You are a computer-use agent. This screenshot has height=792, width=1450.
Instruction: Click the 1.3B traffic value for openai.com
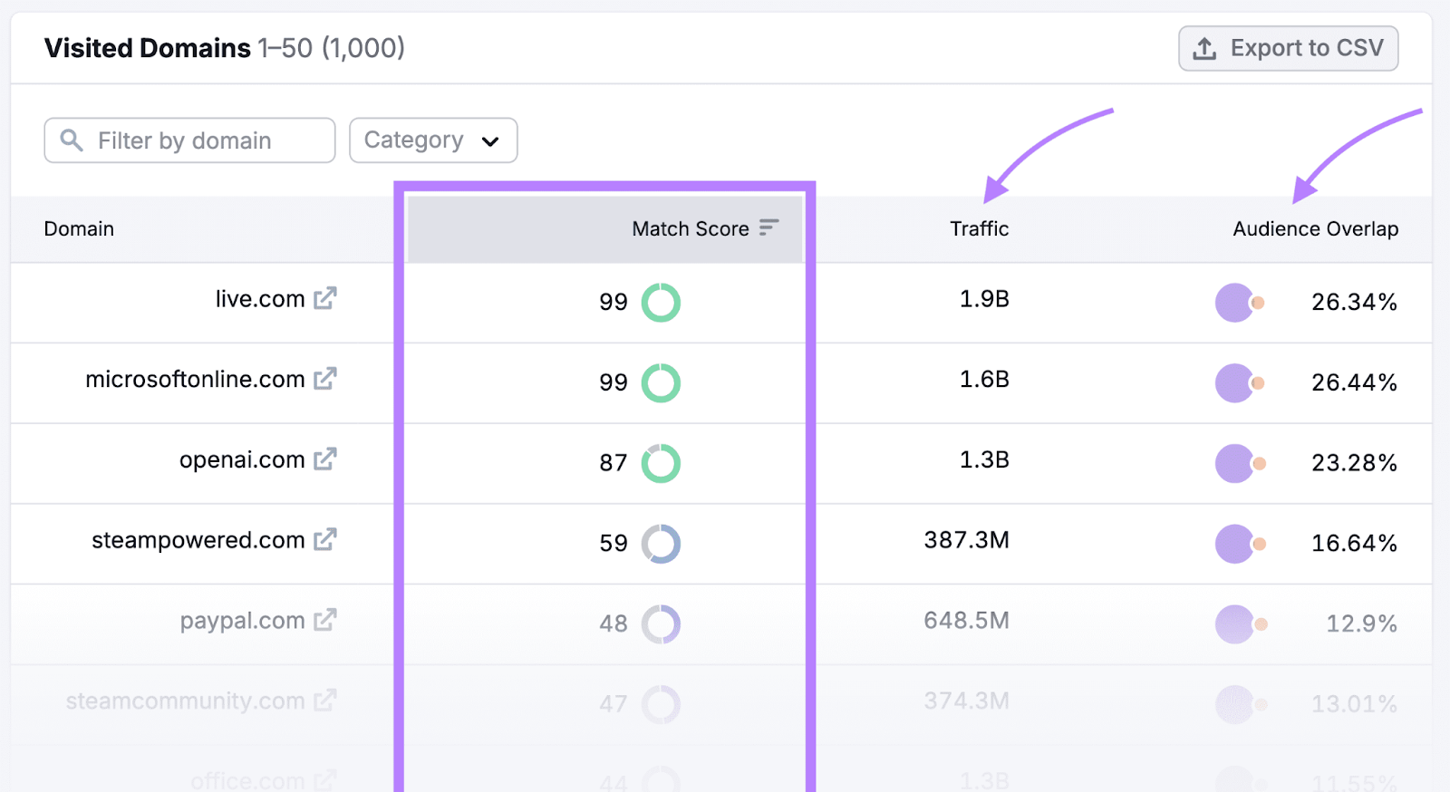(984, 459)
